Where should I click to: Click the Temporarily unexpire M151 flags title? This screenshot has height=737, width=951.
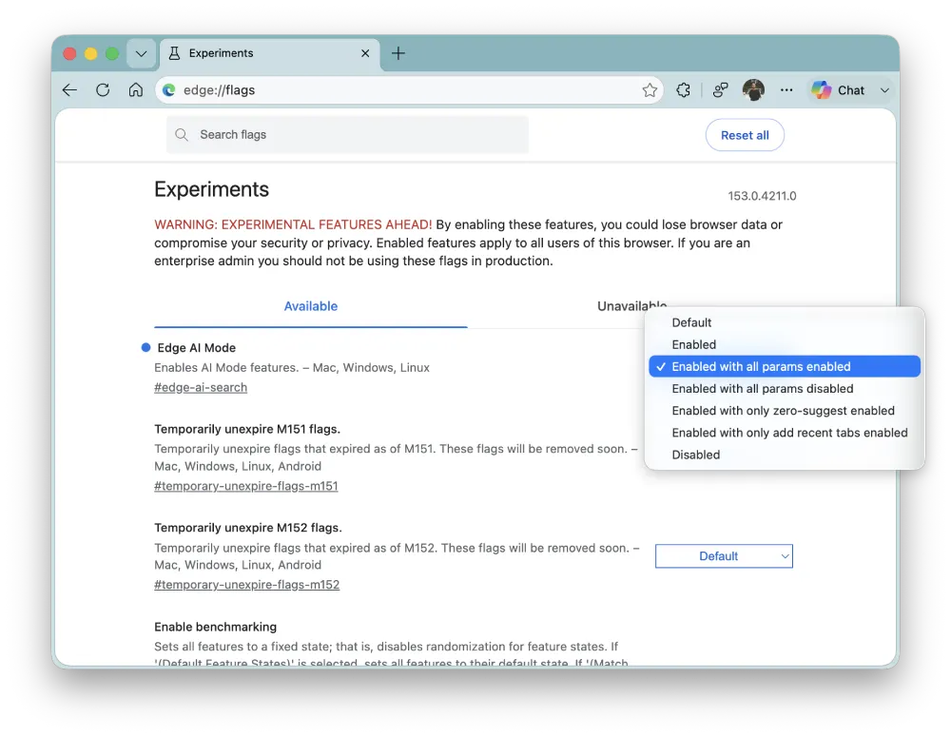pyautogui.click(x=247, y=430)
